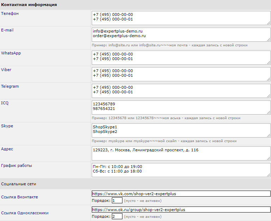Click the E-mail field label

tap(7, 30)
